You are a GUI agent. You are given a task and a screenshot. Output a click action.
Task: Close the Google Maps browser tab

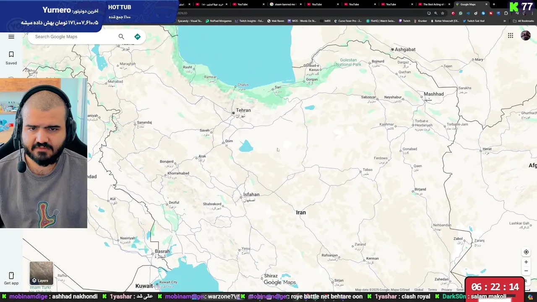(486, 4)
